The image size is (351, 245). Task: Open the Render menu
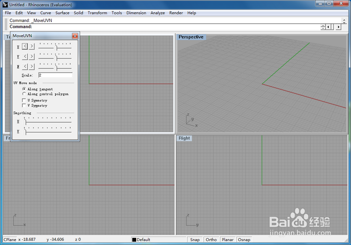tap(176, 13)
